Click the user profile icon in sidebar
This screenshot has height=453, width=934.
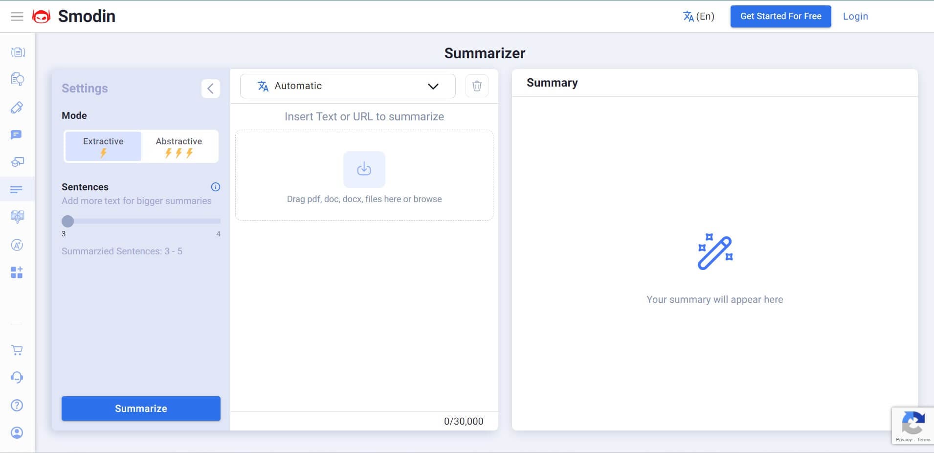17,432
